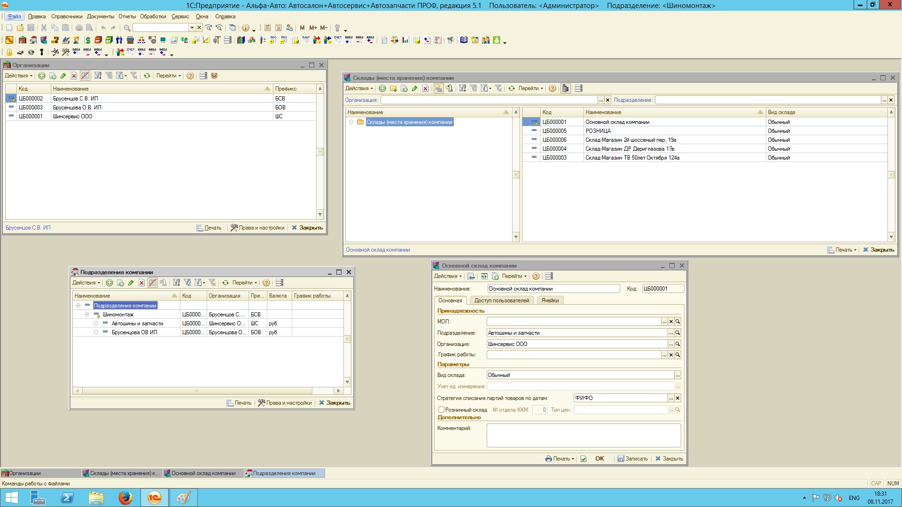Click the Комментарий text area
This screenshot has width=902, height=507.
coord(583,436)
